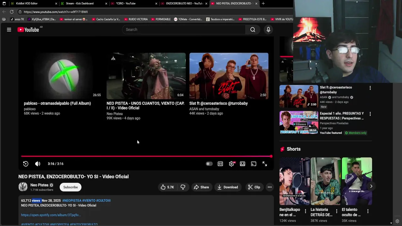Open sidebar Slat ft @ceroasterisco video title
Image resolution: width=402 pixels, height=226 pixels.
[x=336, y=90]
